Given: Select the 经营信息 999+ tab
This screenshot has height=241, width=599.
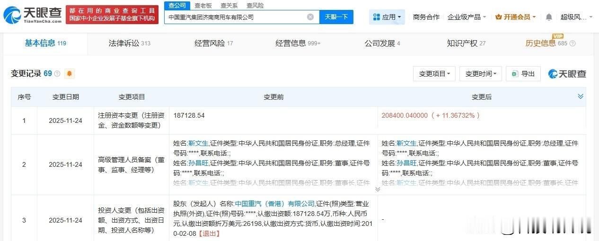Looking at the screenshot, I should 298,43.
